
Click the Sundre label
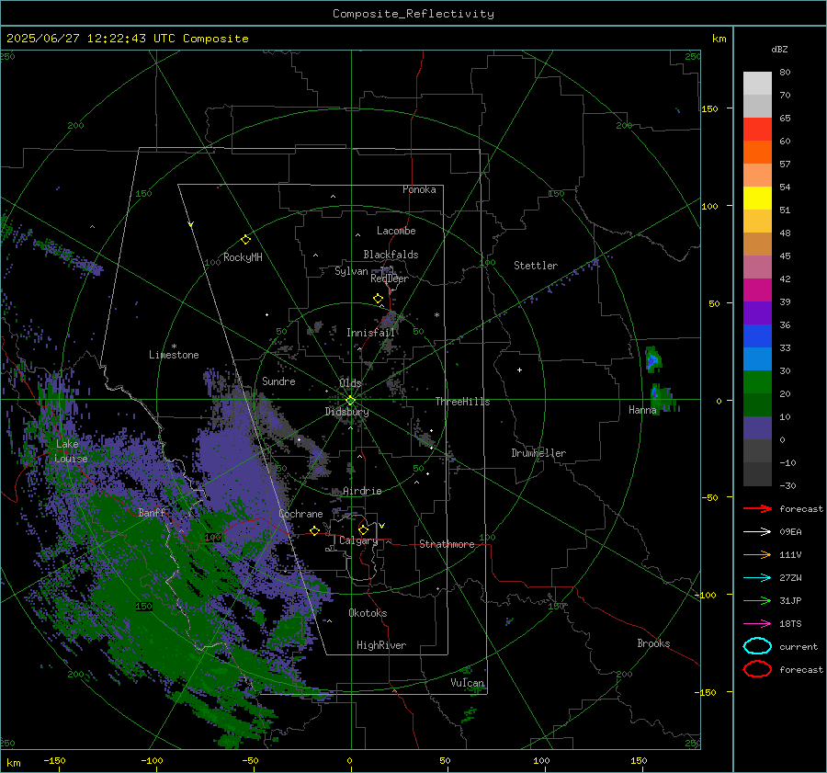(x=278, y=381)
